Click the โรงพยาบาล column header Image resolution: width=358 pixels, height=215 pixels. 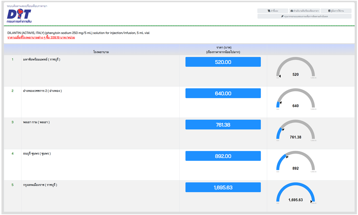tap(101, 52)
